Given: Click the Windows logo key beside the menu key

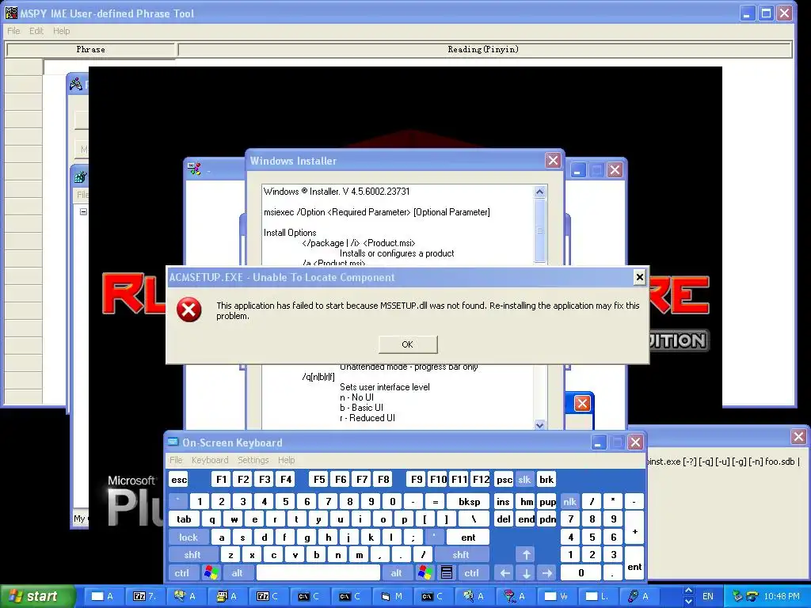Looking at the screenshot, I should tap(425, 572).
